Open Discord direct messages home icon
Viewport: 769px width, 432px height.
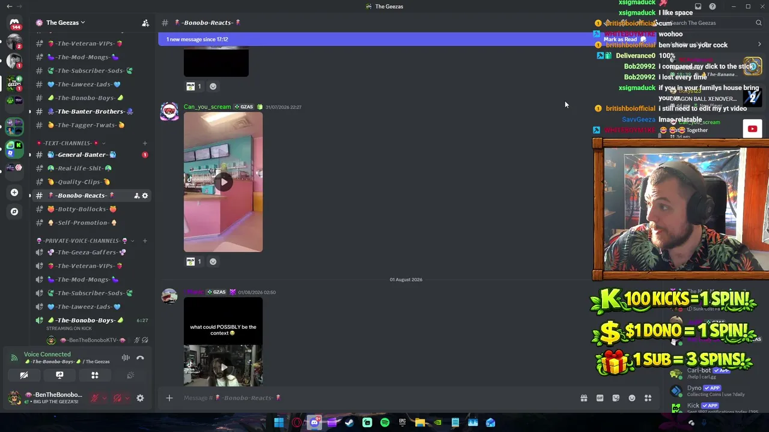(14, 23)
